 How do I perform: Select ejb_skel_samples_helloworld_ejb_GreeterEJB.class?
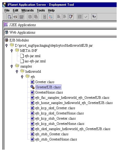[x=73, y=129]
